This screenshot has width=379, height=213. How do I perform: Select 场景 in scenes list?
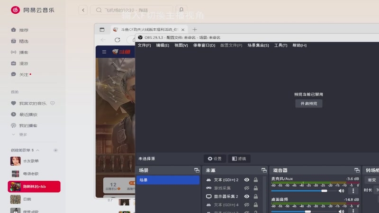coord(168,180)
